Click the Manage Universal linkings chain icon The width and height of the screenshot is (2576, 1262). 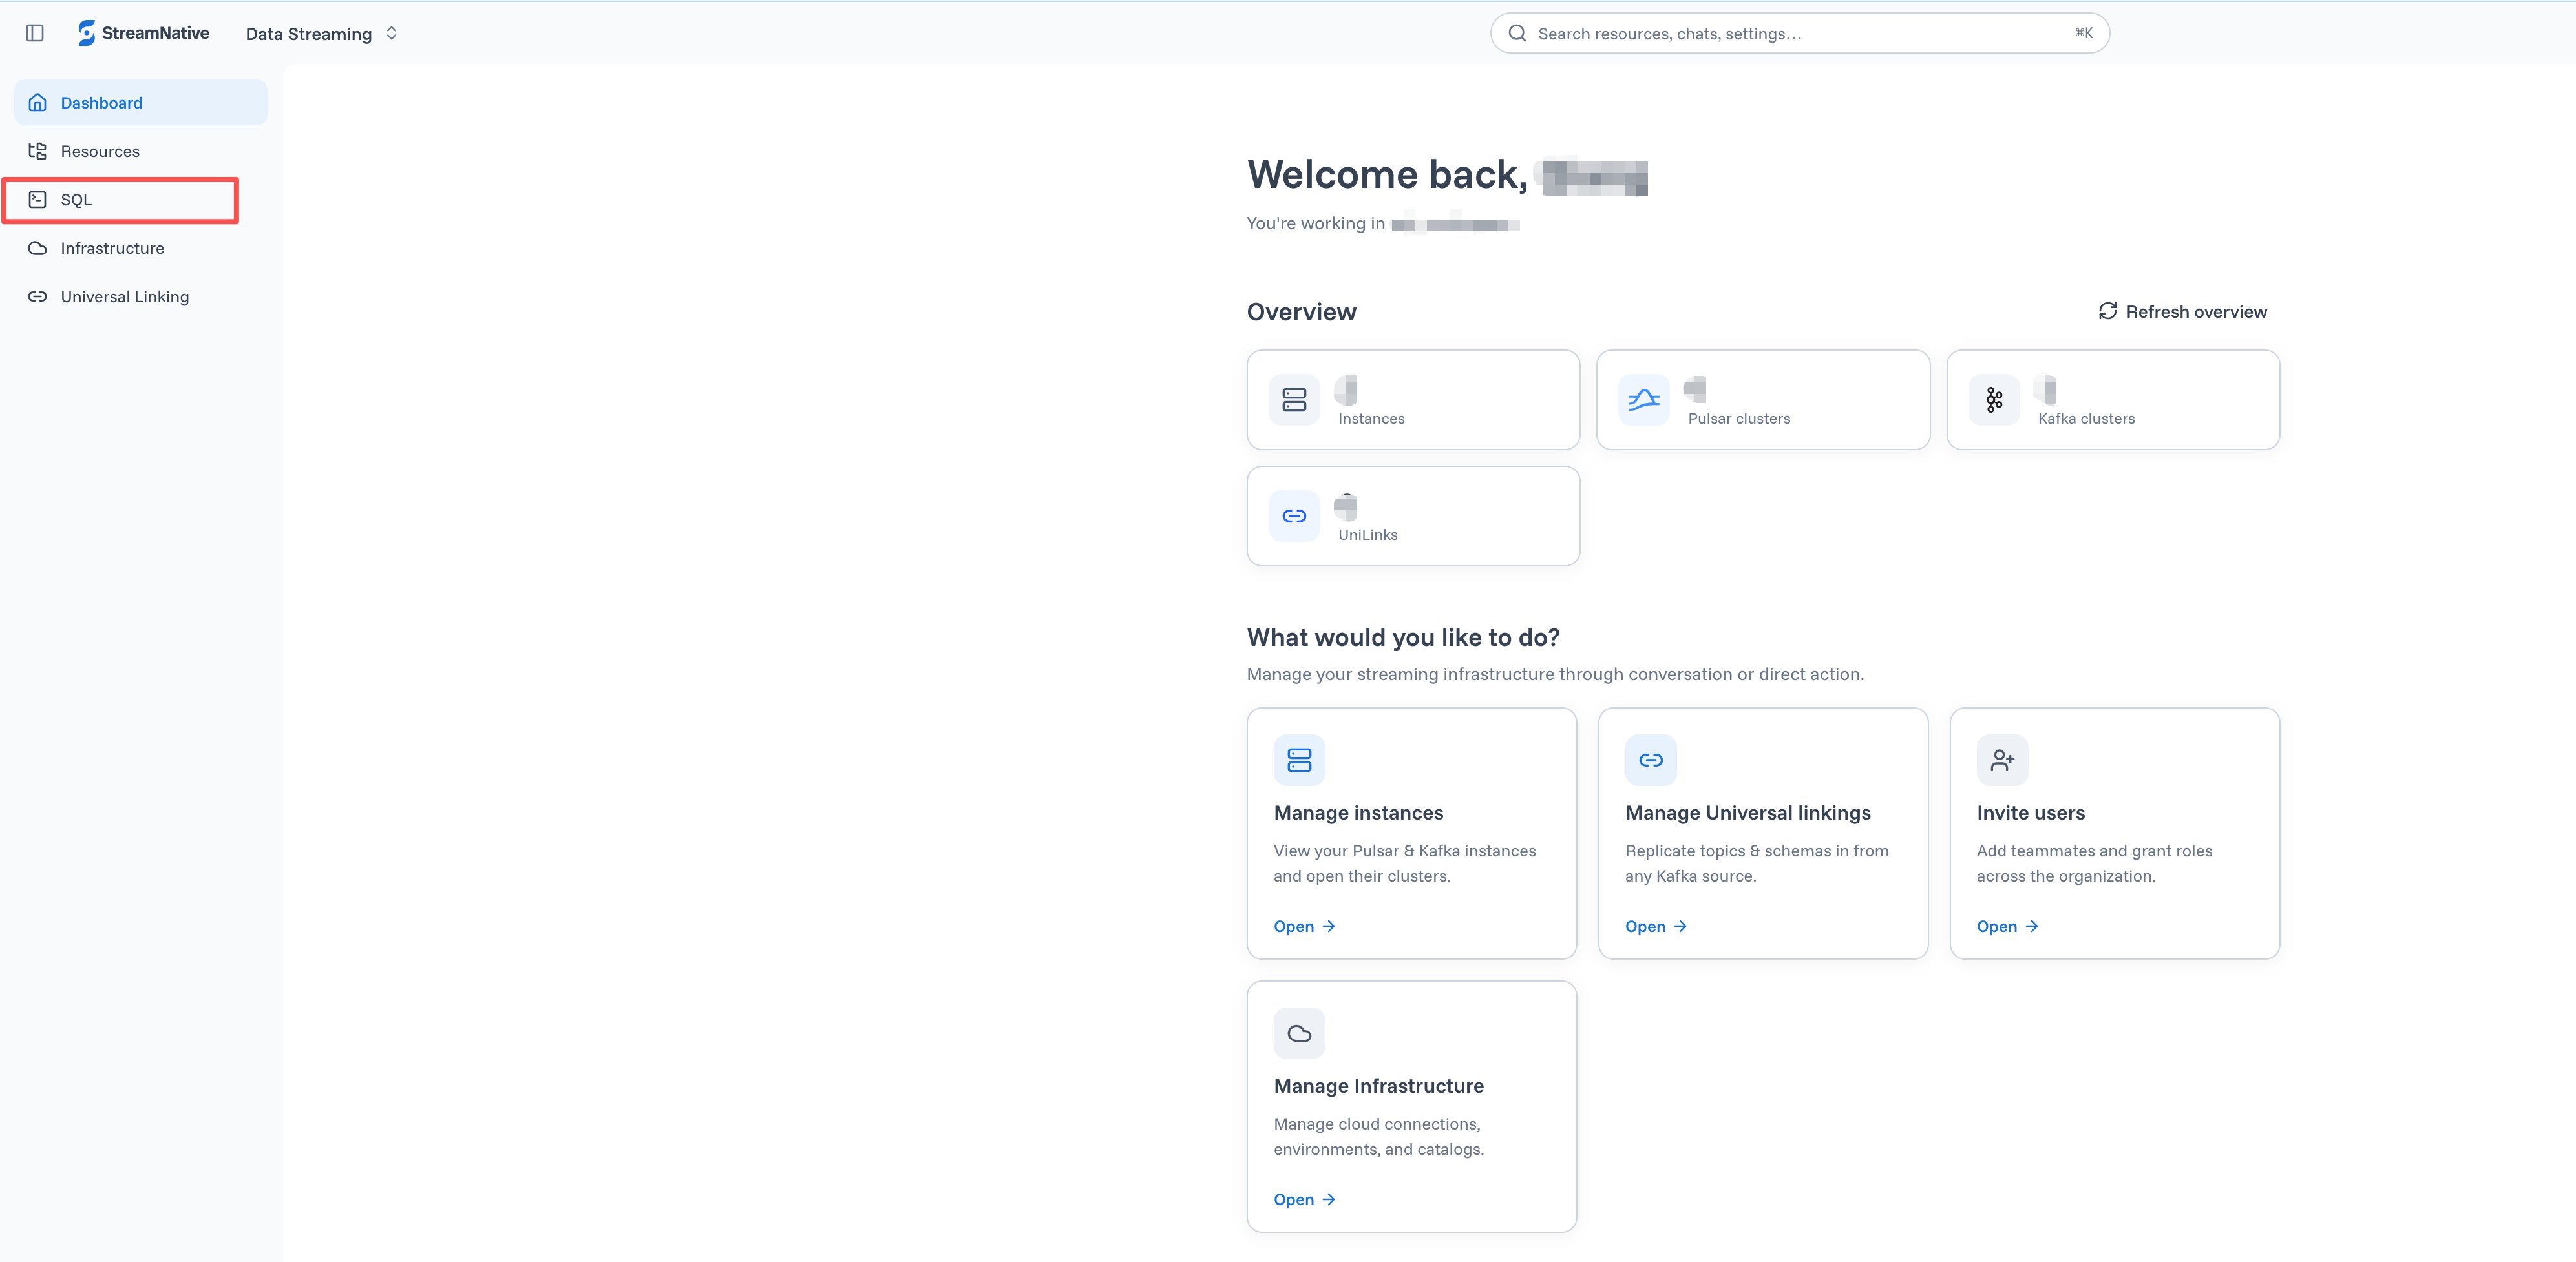point(1651,760)
